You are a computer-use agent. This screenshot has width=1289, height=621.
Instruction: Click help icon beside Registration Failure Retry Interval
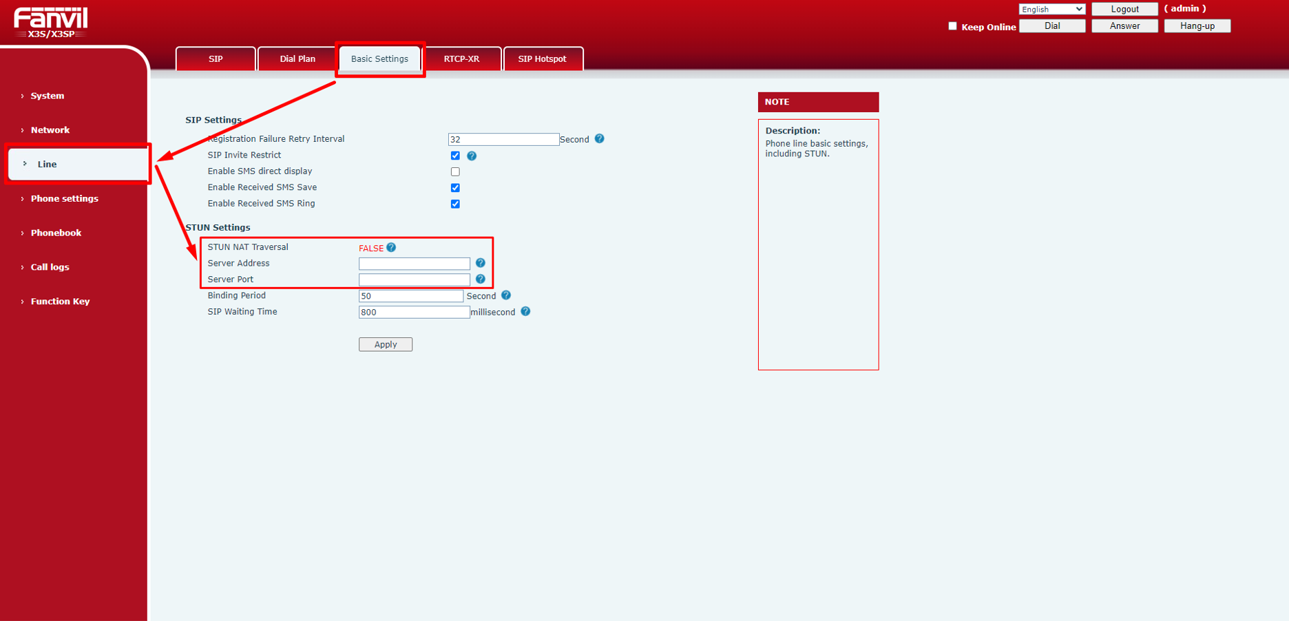599,139
